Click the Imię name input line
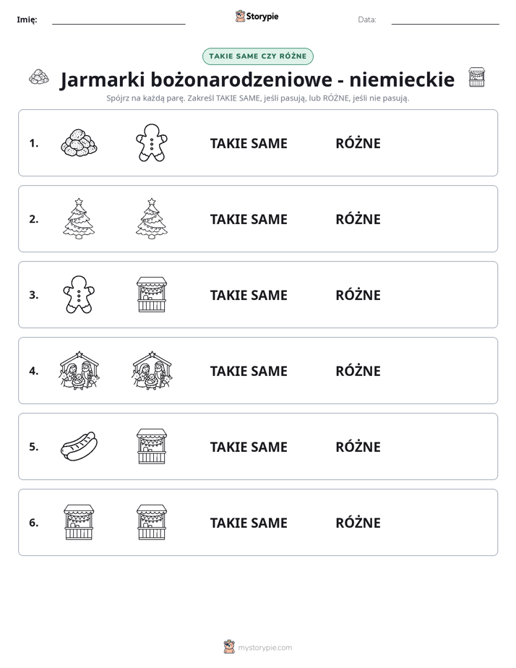The image size is (516, 668). coord(119,20)
